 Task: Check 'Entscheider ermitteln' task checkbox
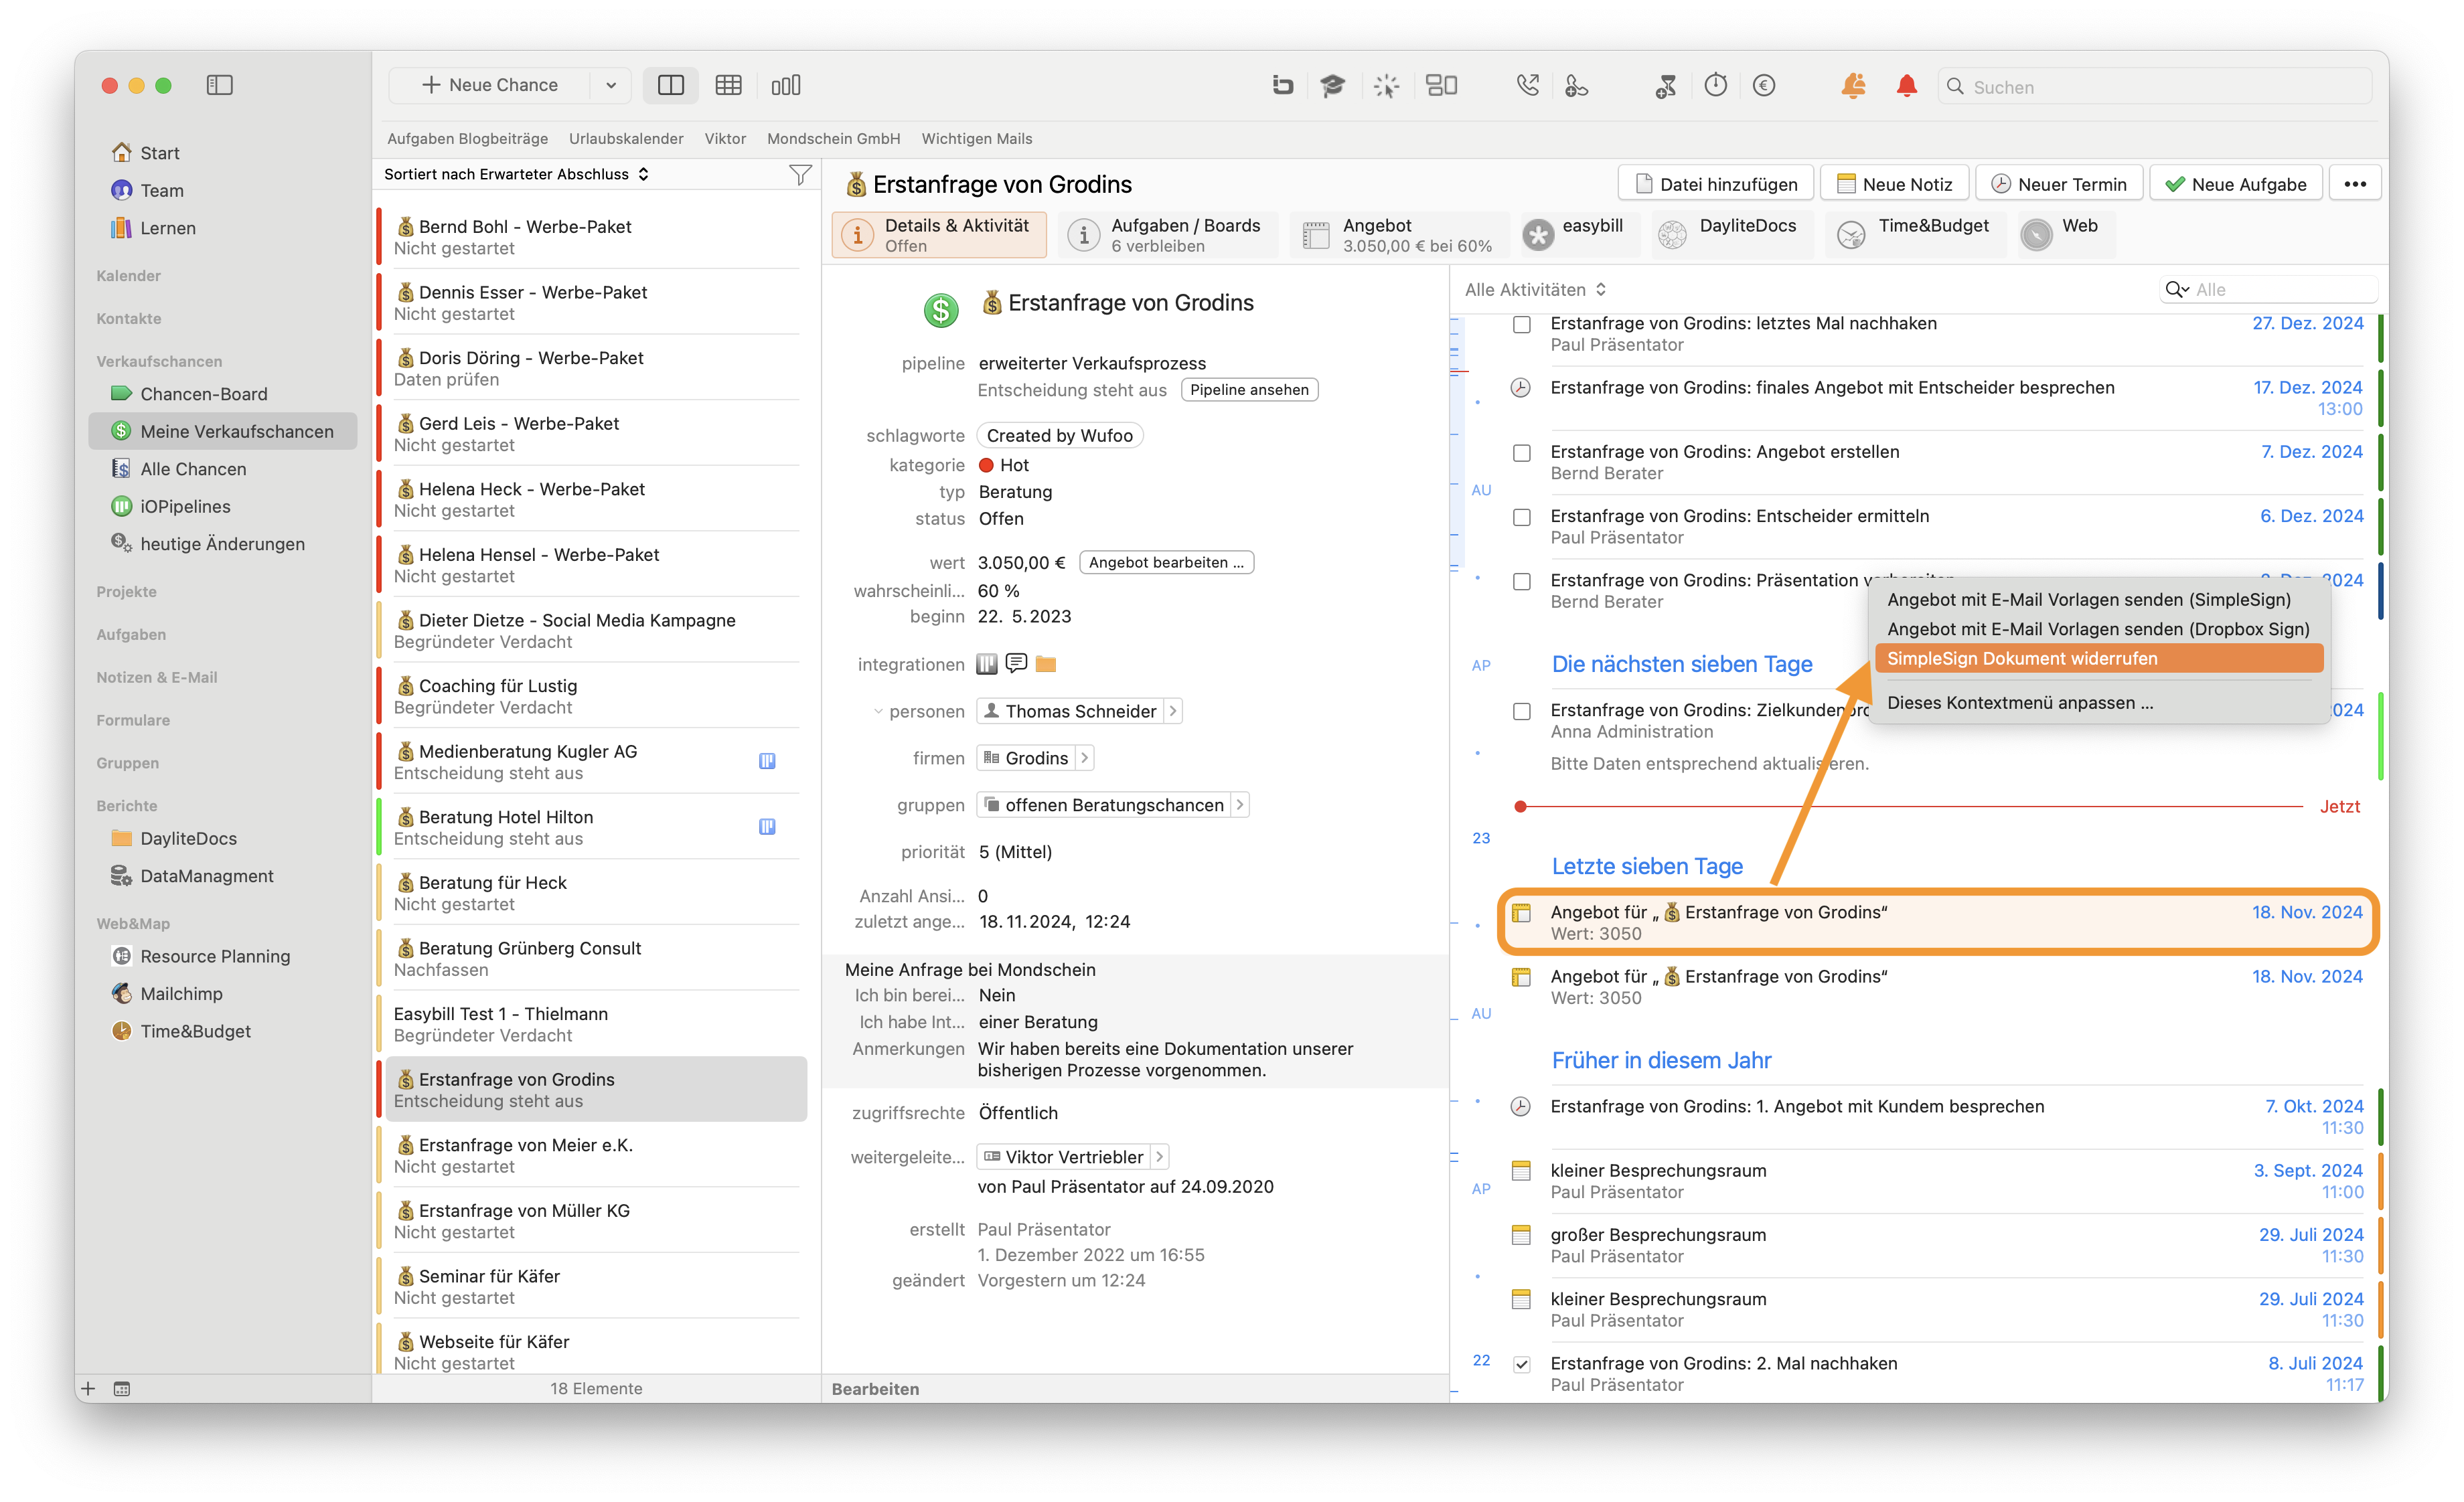click(x=1522, y=517)
